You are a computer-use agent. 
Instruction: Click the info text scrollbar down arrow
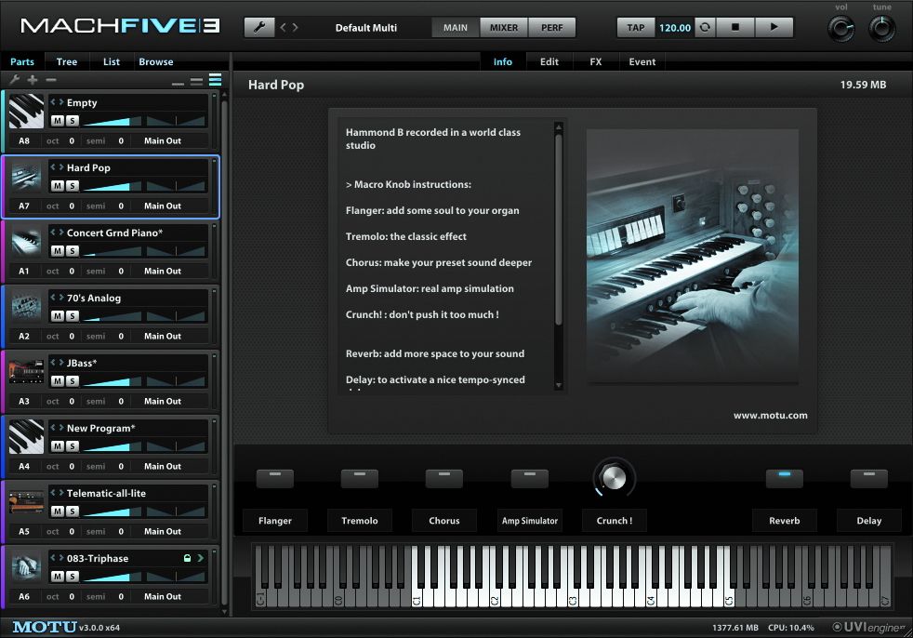pyautogui.click(x=559, y=385)
